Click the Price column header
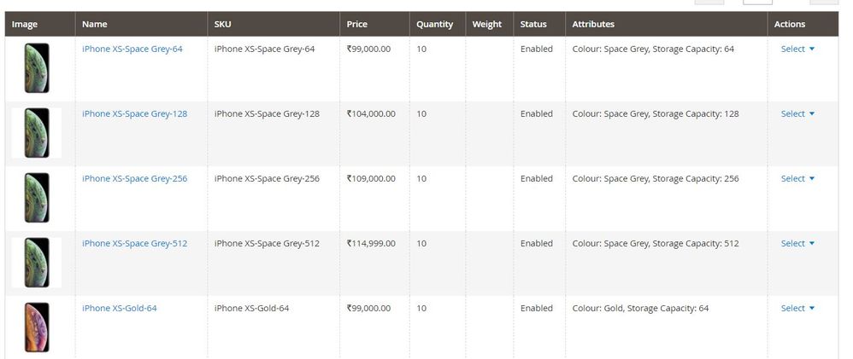 pyautogui.click(x=357, y=24)
